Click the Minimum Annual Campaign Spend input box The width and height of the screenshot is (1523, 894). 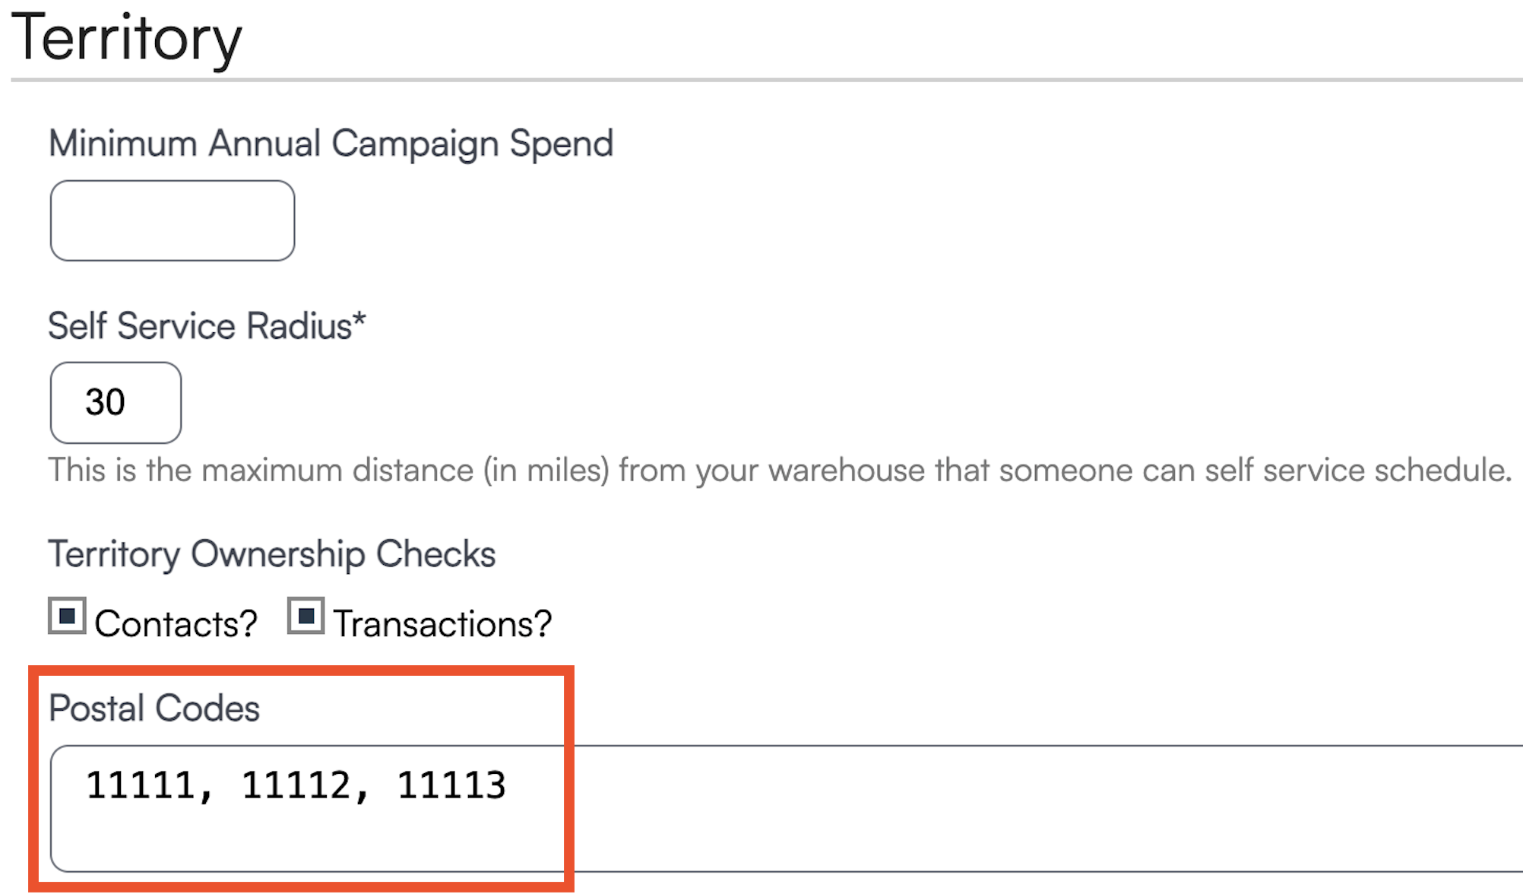[x=173, y=220]
